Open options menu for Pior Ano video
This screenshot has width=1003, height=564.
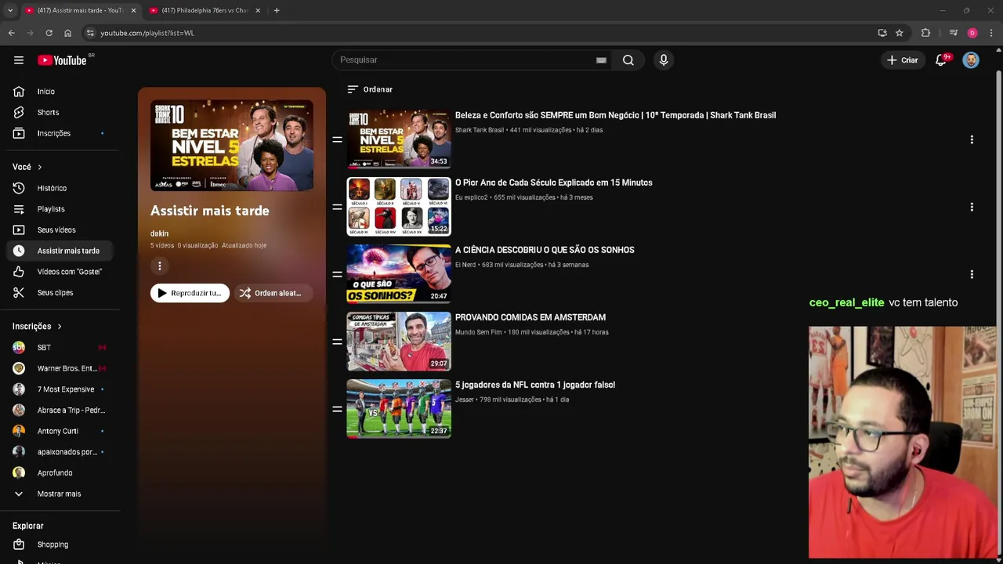pos(972,207)
